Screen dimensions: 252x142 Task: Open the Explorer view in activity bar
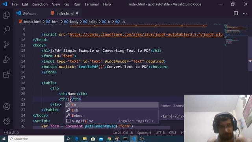pyautogui.click(x=7, y=15)
